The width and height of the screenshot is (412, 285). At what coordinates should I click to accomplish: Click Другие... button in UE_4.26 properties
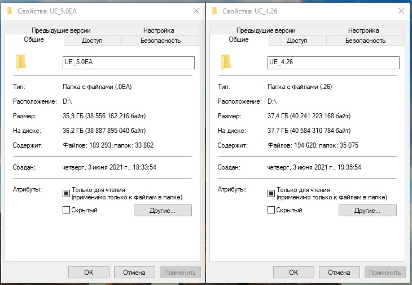coord(367,211)
